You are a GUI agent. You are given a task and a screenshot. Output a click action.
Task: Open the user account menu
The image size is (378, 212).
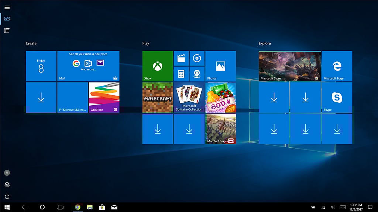pyautogui.click(x=7, y=173)
